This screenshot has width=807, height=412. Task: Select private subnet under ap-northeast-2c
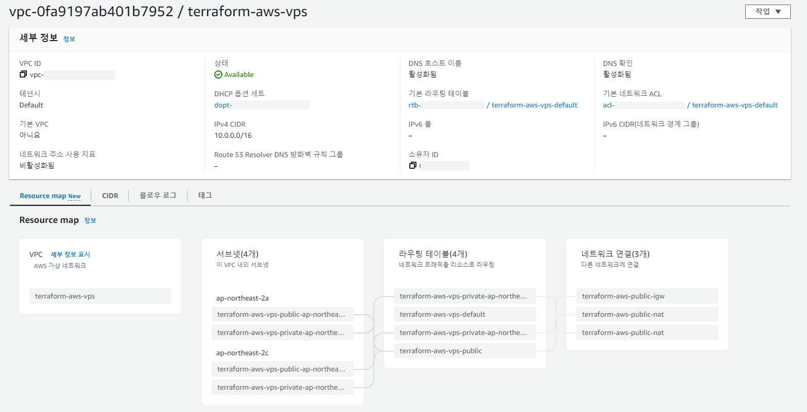tap(283, 387)
